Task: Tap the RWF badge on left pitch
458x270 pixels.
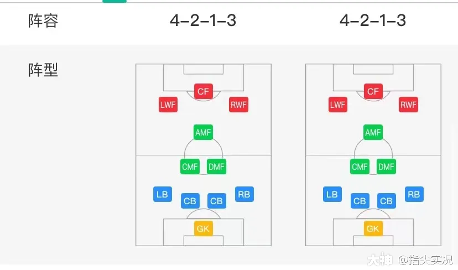Action: [238, 105]
